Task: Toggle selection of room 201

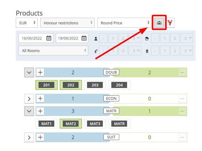Action: (46, 85)
